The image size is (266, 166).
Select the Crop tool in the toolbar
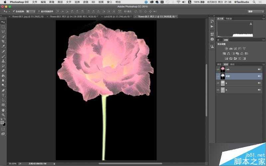pos(3,41)
